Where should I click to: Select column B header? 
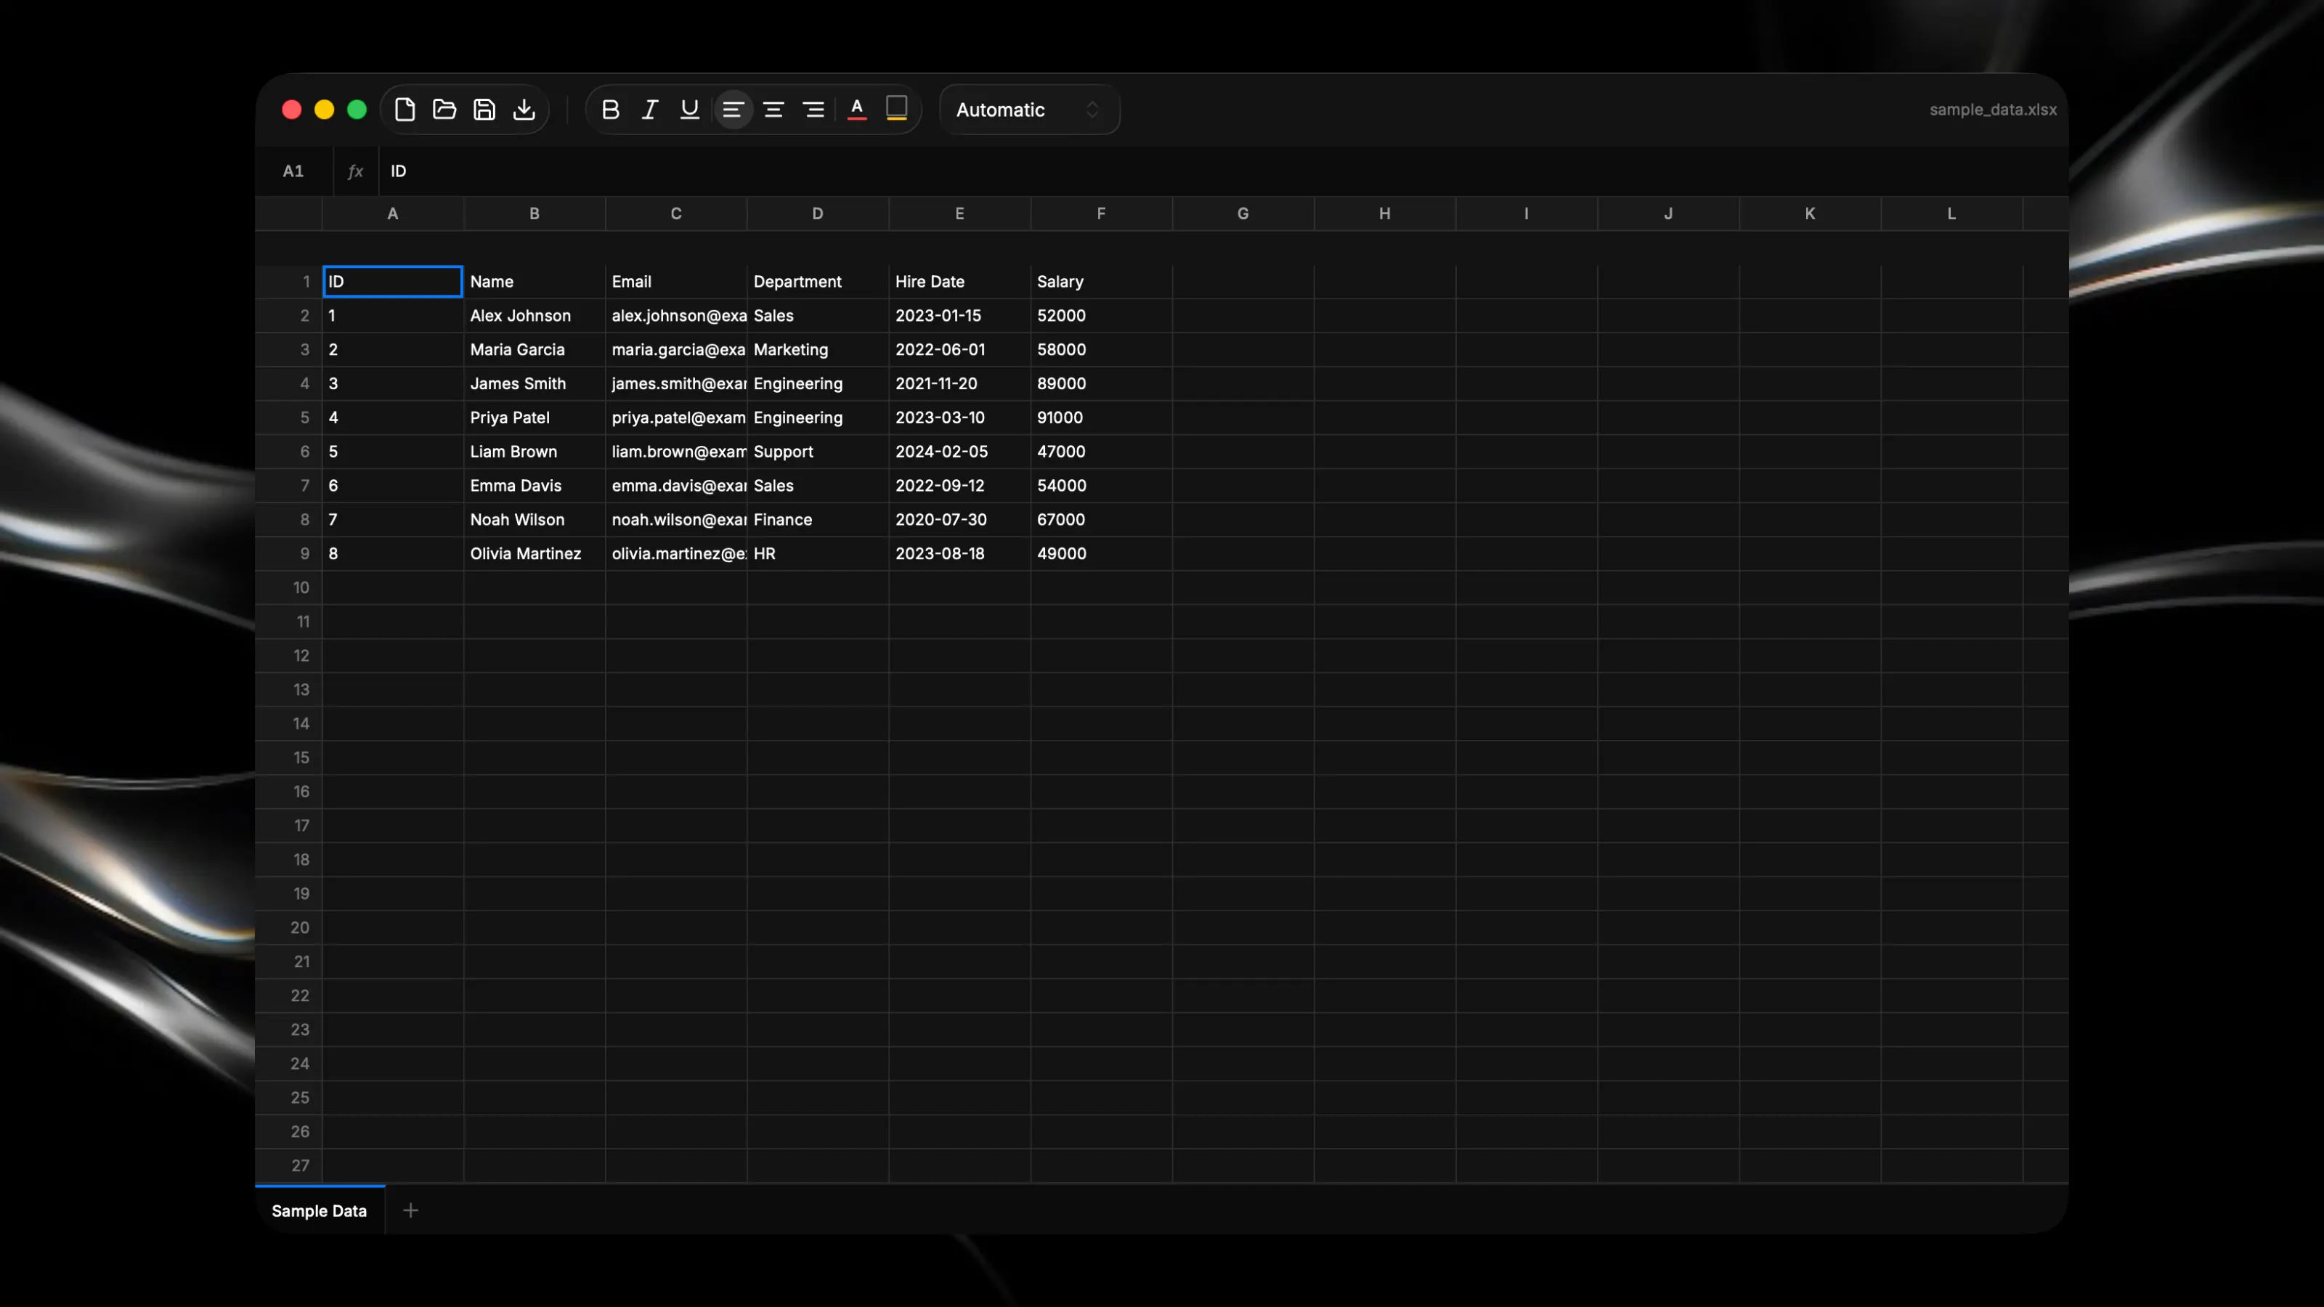click(x=534, y=213)
